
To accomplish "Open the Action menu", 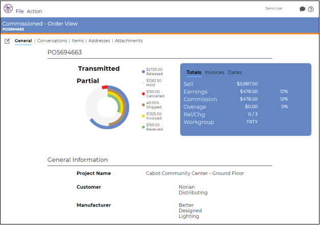I will click(x=35, y=11).
